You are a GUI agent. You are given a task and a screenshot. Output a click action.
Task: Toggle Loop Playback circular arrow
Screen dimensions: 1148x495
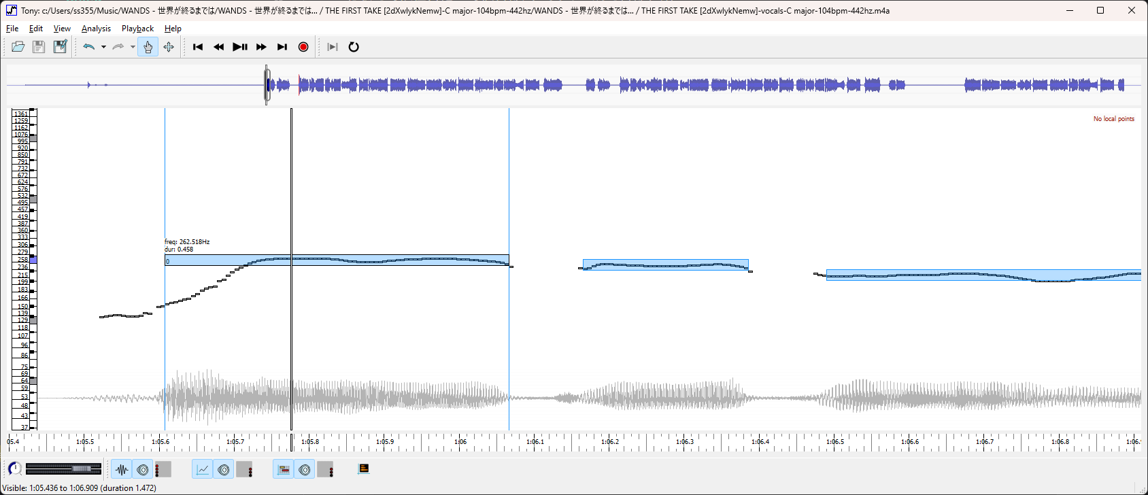[x=354, y=47]
